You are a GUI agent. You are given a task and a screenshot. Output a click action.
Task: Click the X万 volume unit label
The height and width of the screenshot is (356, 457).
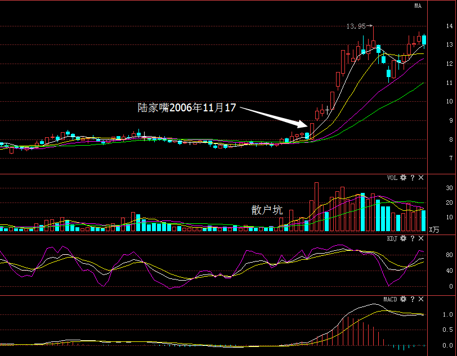[x=434, y=229]
